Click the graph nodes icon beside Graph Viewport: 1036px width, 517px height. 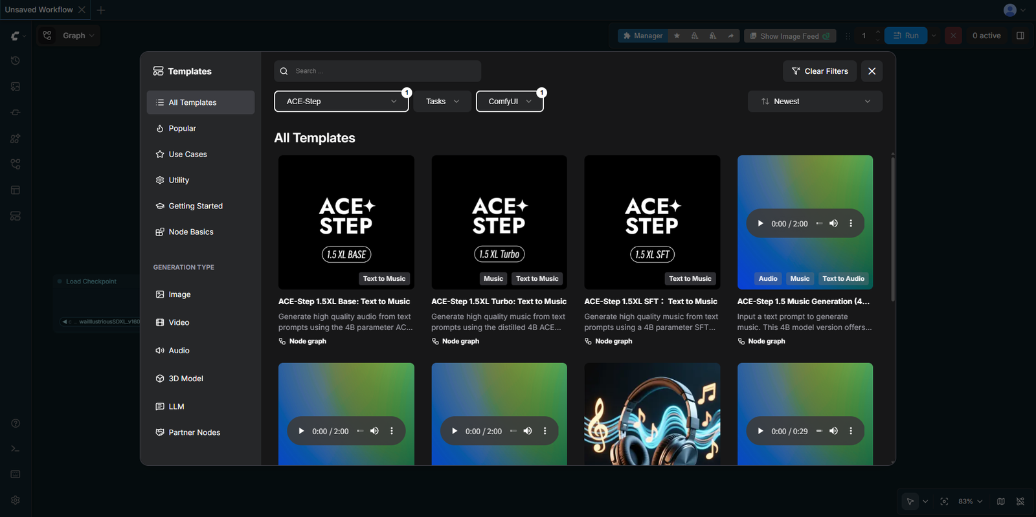47,36
